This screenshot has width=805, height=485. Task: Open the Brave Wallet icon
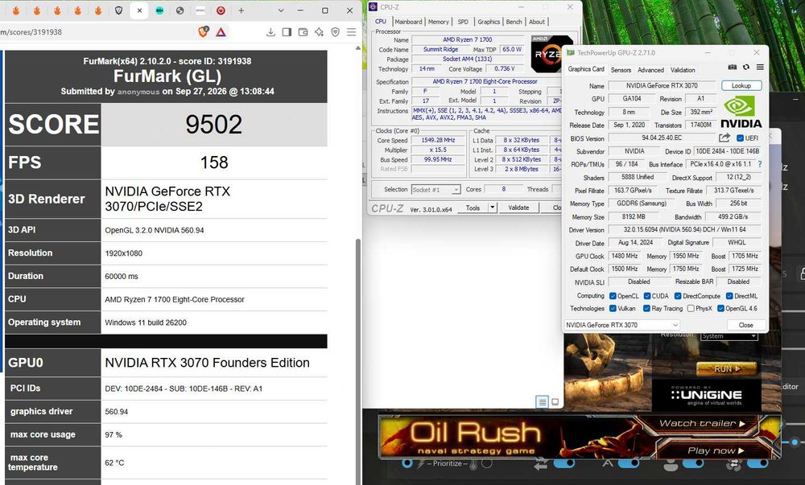(x=303, y=32)
